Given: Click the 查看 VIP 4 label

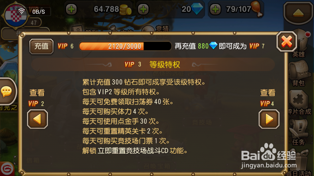Looking at the screenshot, I should (268, 97).
